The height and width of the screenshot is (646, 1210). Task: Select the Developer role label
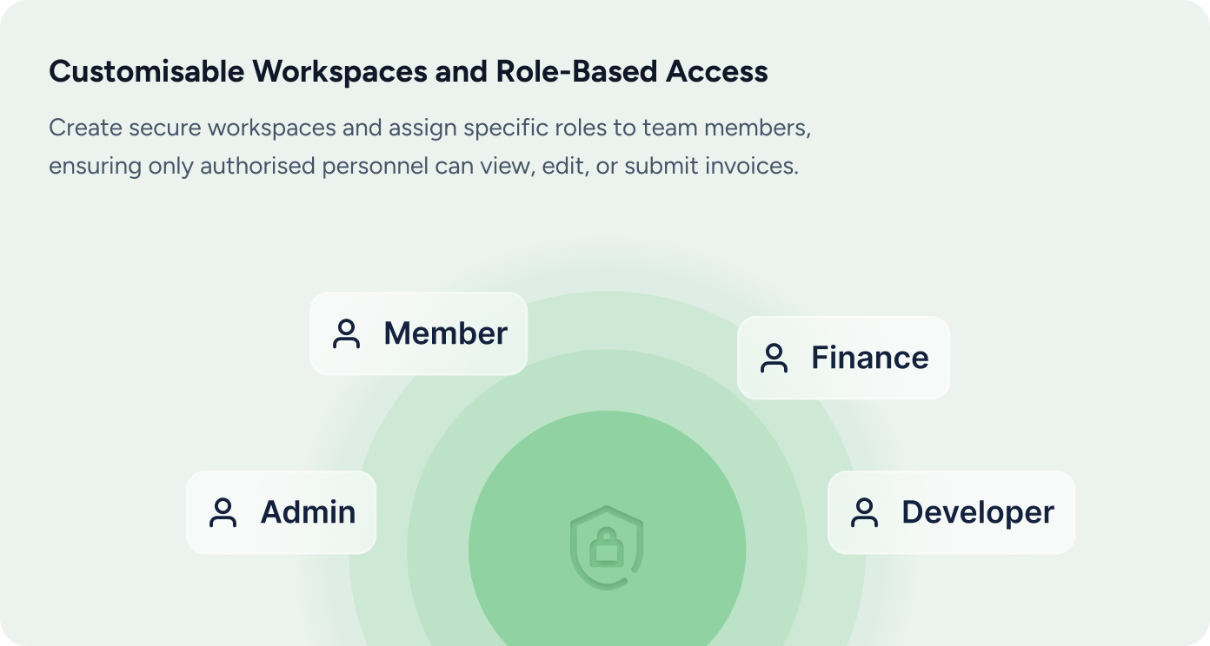tap(977, 512)
